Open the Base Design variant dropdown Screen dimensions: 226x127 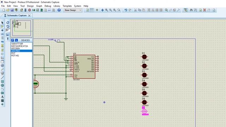coord(73,10)
